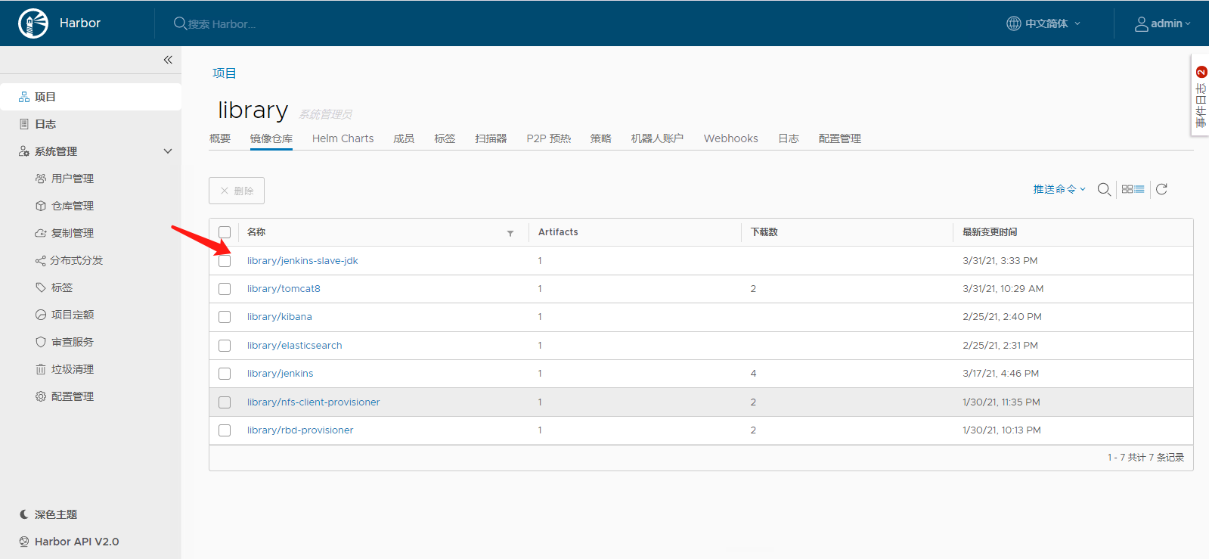Viewport: 1209px width, 559px height.
Task: Switch to the Webhooks tab
Action: [x=730, y=138]
